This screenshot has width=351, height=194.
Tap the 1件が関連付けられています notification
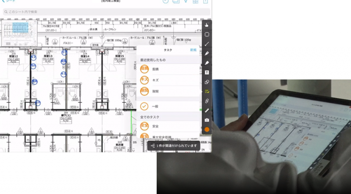(173, 146)
